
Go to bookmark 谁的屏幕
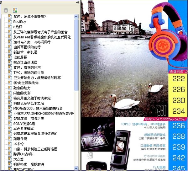click(20, 57)
